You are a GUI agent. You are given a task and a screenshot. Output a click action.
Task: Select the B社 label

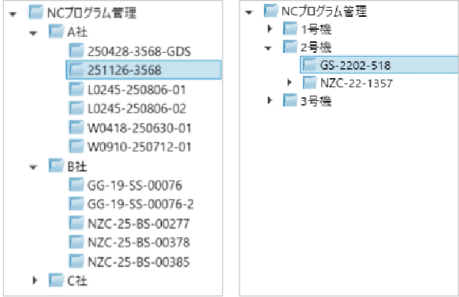77,166
